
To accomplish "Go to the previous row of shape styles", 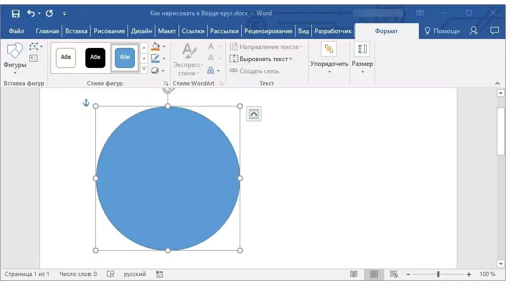I will [x=144, y=48].
